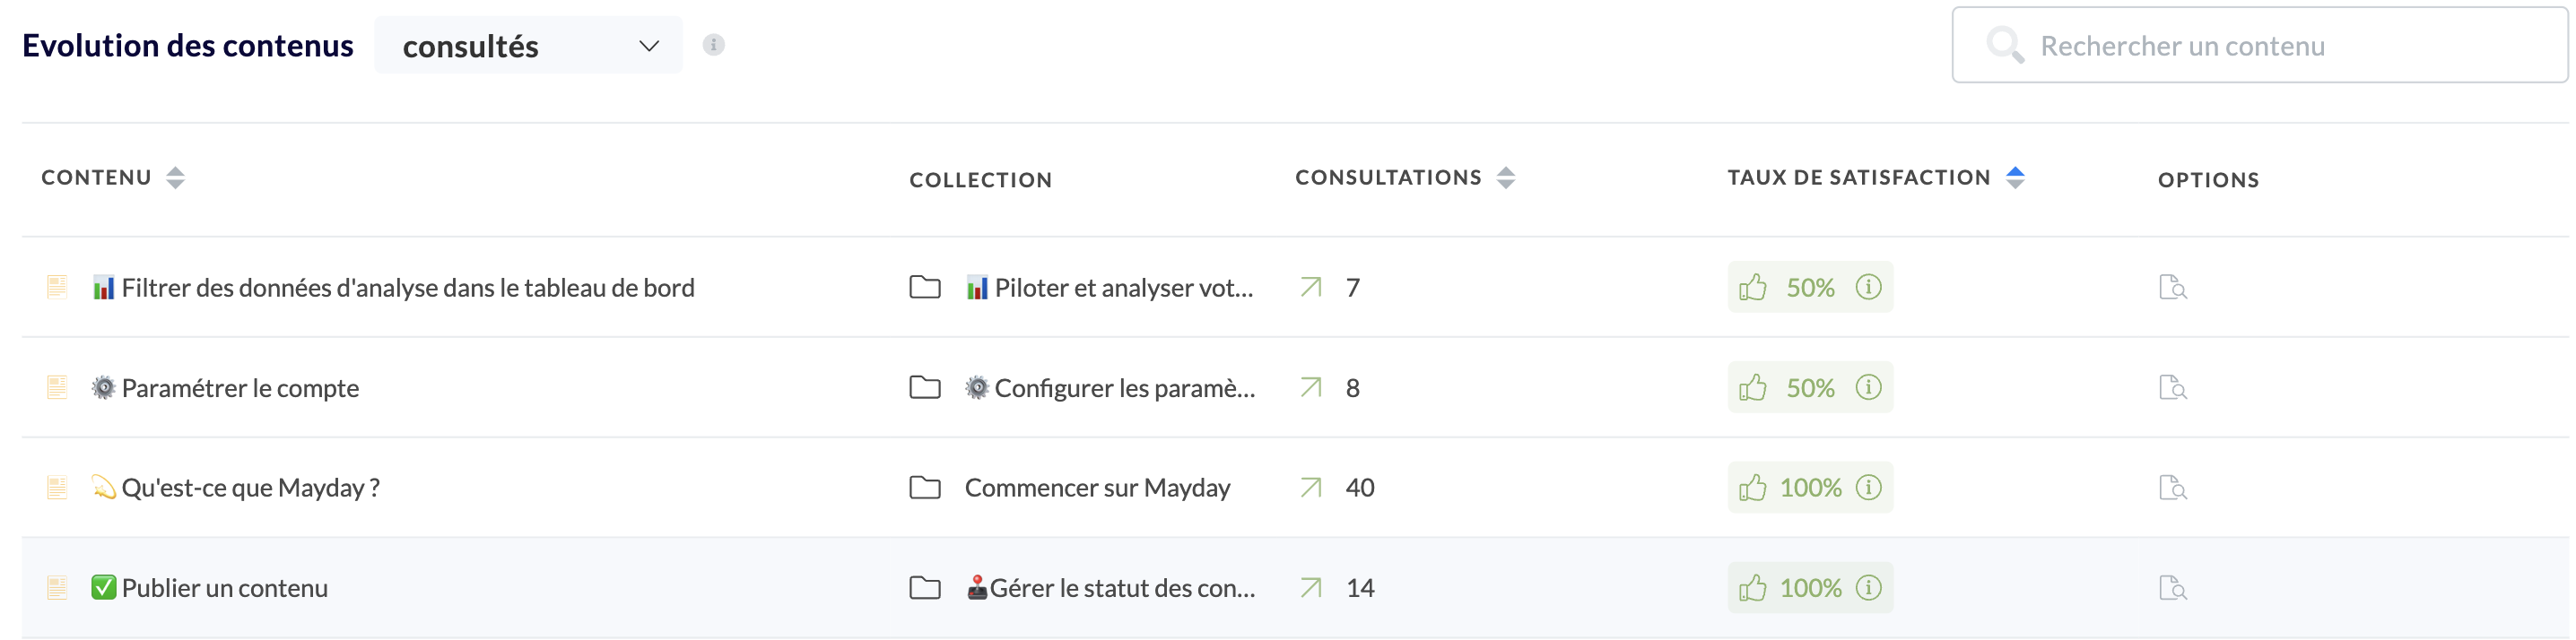Click the chevron arrow of consultés selector

[649, 46]
